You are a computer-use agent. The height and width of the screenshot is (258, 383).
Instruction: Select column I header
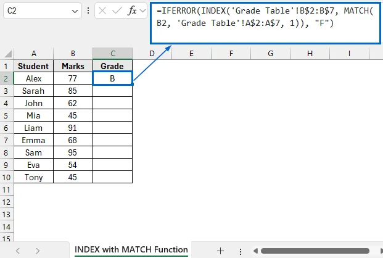(349, 54)
